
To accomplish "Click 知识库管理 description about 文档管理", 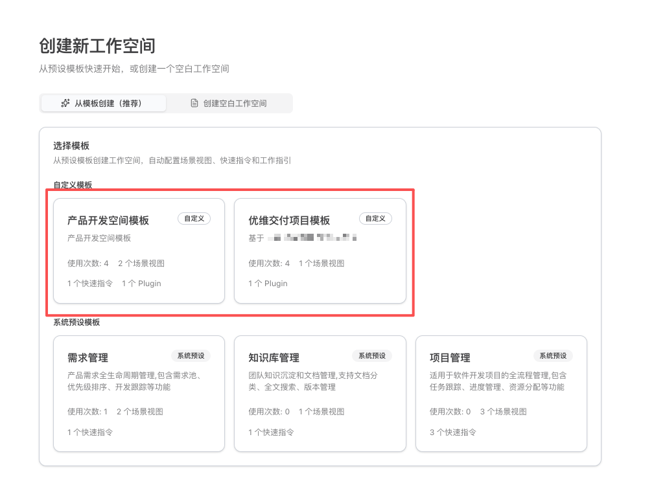I will coord(313,381).
